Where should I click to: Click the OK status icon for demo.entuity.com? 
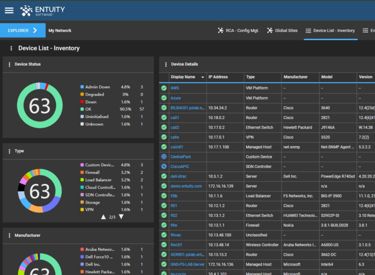pyautogui.click(x=164, y=186)
